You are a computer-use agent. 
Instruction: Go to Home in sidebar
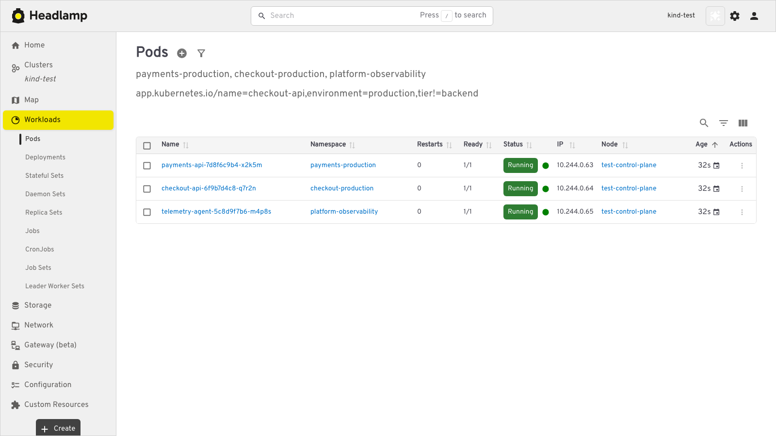point(58,45)
